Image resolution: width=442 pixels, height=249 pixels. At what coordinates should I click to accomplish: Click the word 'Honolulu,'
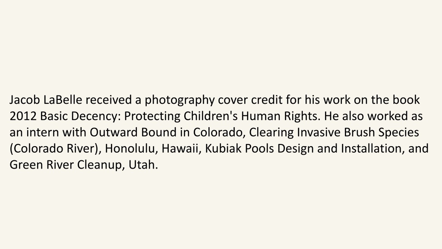131,149
